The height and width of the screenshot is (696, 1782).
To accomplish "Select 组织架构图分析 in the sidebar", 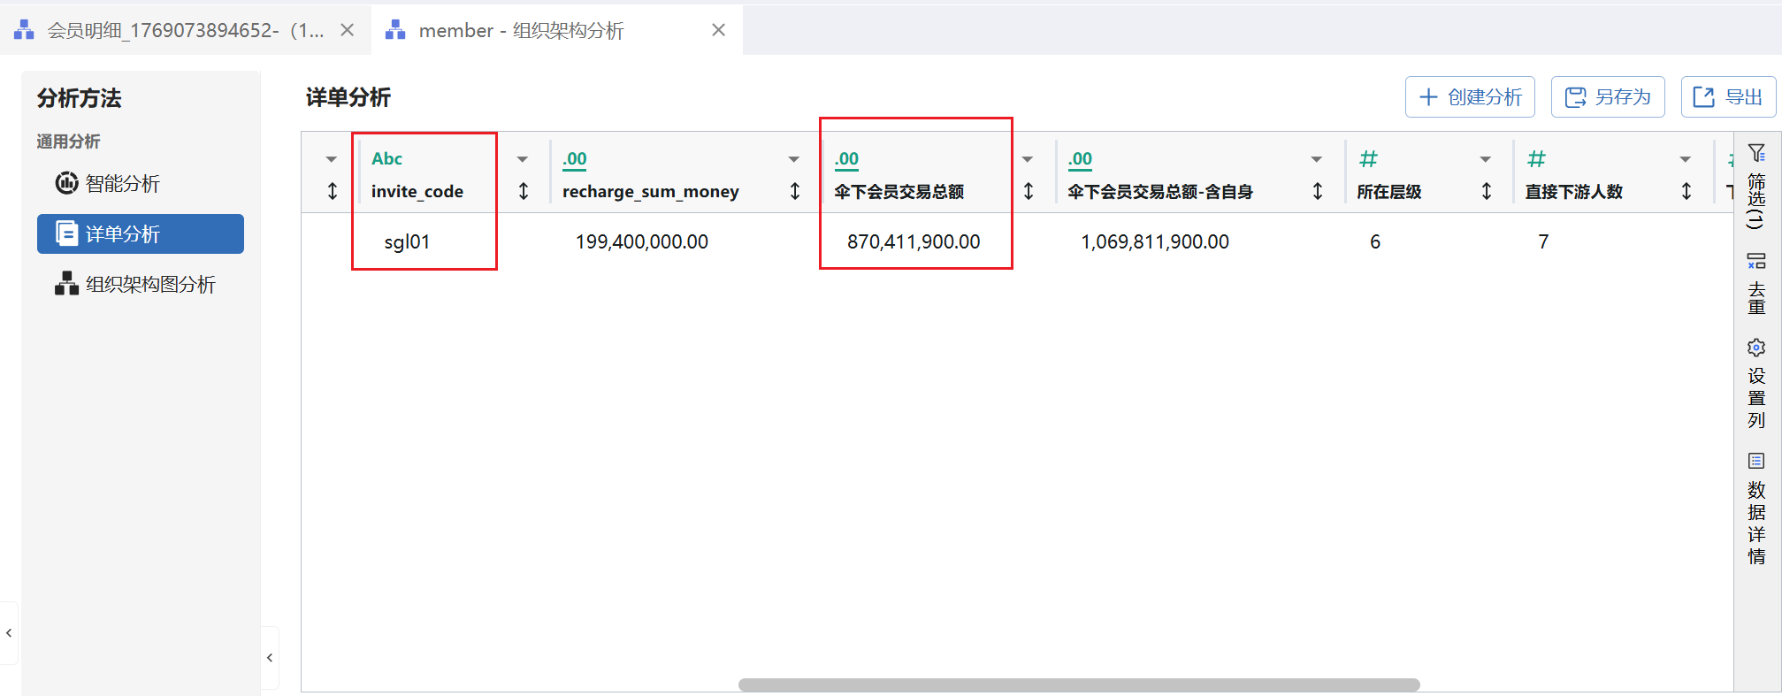I will click(149, 284).
